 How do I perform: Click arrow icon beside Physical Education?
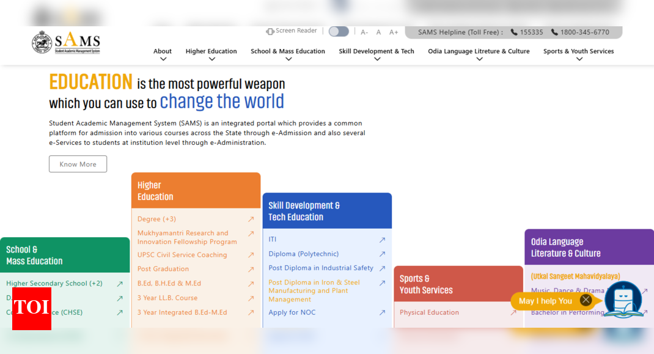pos(513,312)
